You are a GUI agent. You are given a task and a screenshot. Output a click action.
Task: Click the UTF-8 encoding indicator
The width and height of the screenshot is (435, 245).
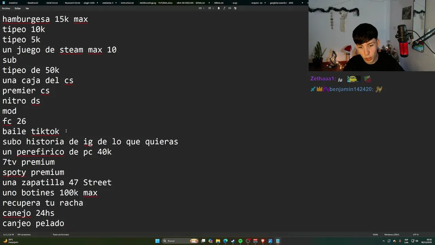tap(416, 234)
